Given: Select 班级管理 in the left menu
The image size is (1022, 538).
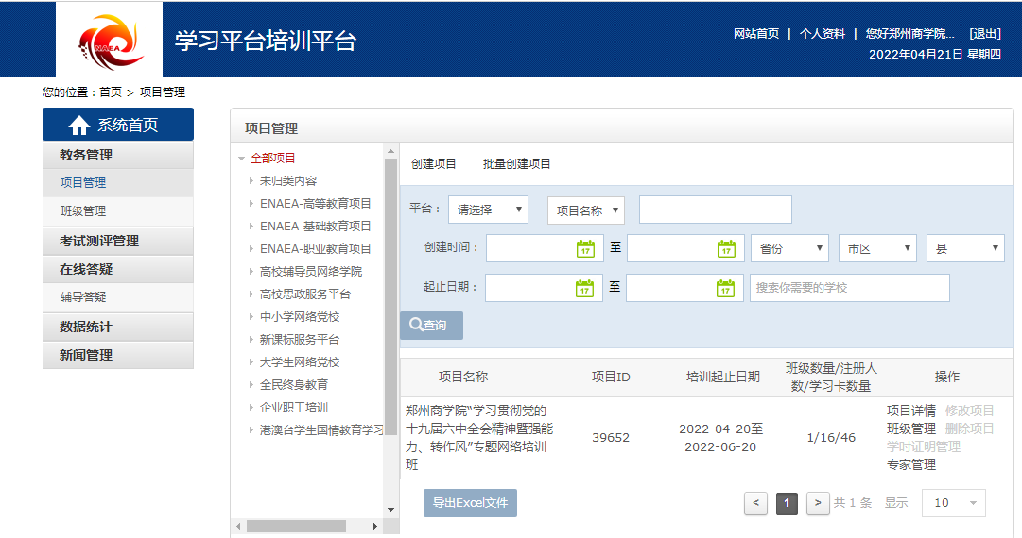Looking at the screenshot, I should coord(83,211).
